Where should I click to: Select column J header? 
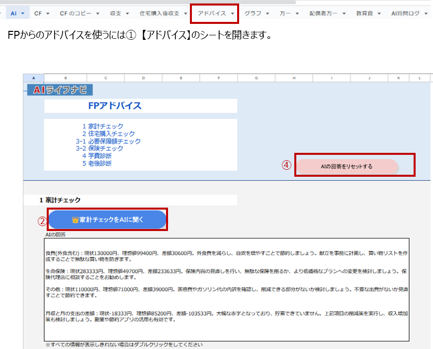[369, 78]
